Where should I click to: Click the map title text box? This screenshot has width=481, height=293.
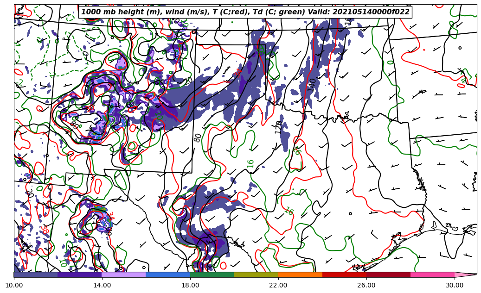[x=245, y=12]
